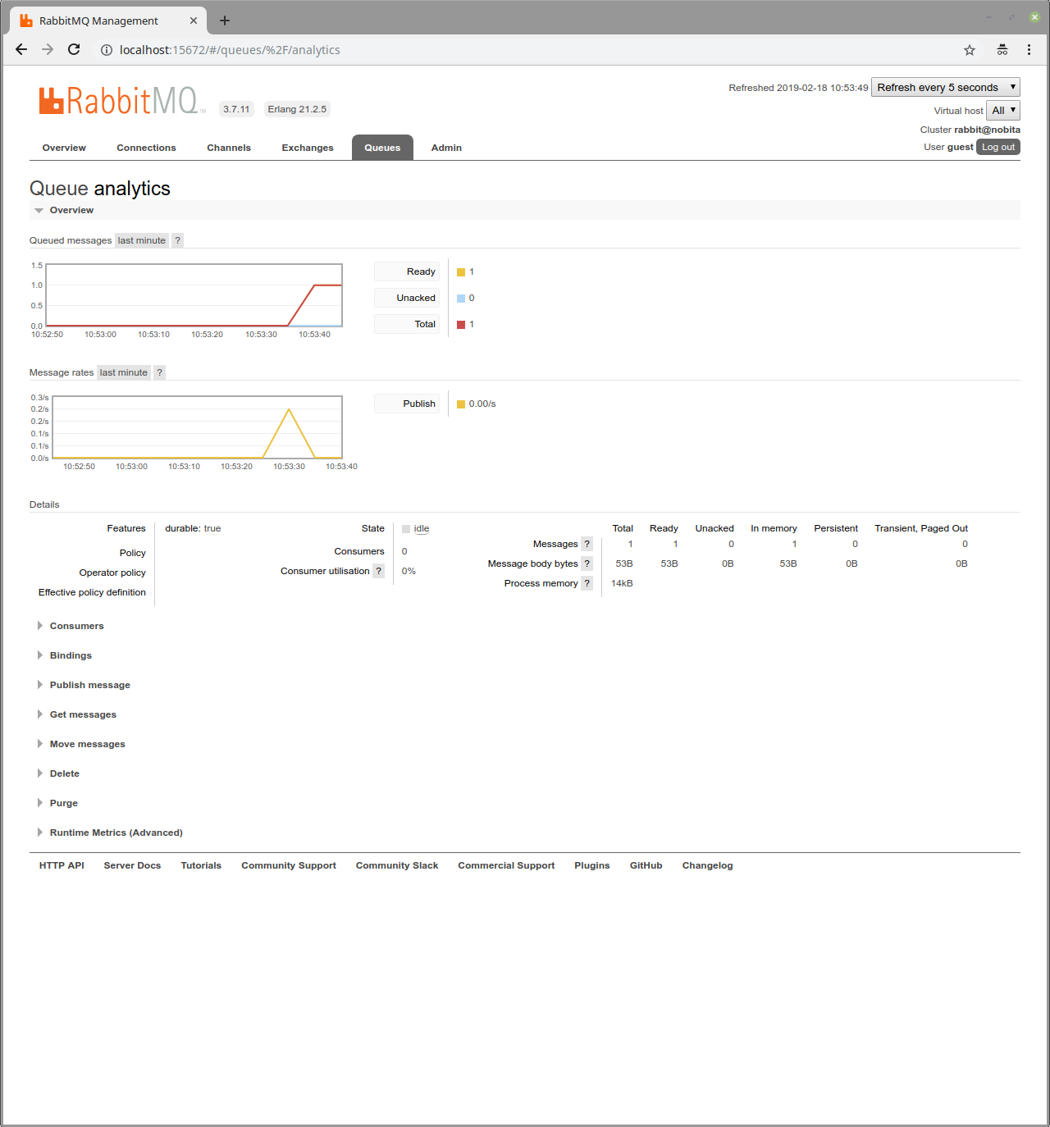
Task: Expand the Purge section
Action: [57, 803]
